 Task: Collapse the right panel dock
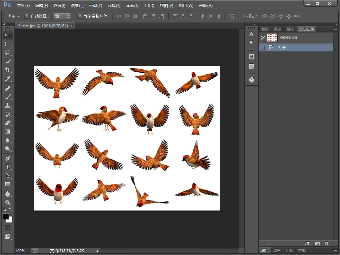(336, 24)
